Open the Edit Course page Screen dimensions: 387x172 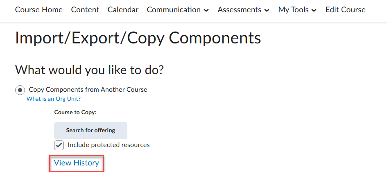[345, 10]
